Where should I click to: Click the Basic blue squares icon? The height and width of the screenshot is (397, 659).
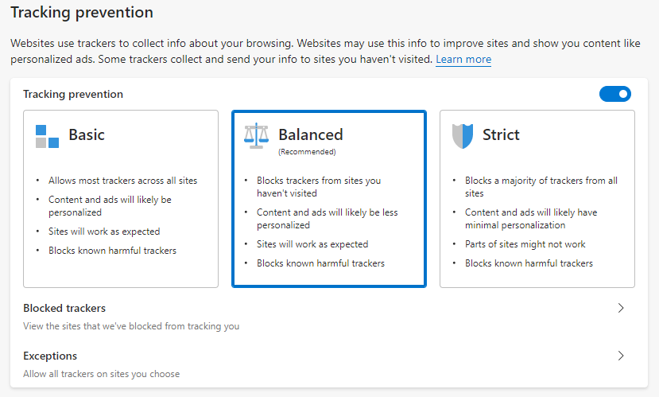click(47, 136)
